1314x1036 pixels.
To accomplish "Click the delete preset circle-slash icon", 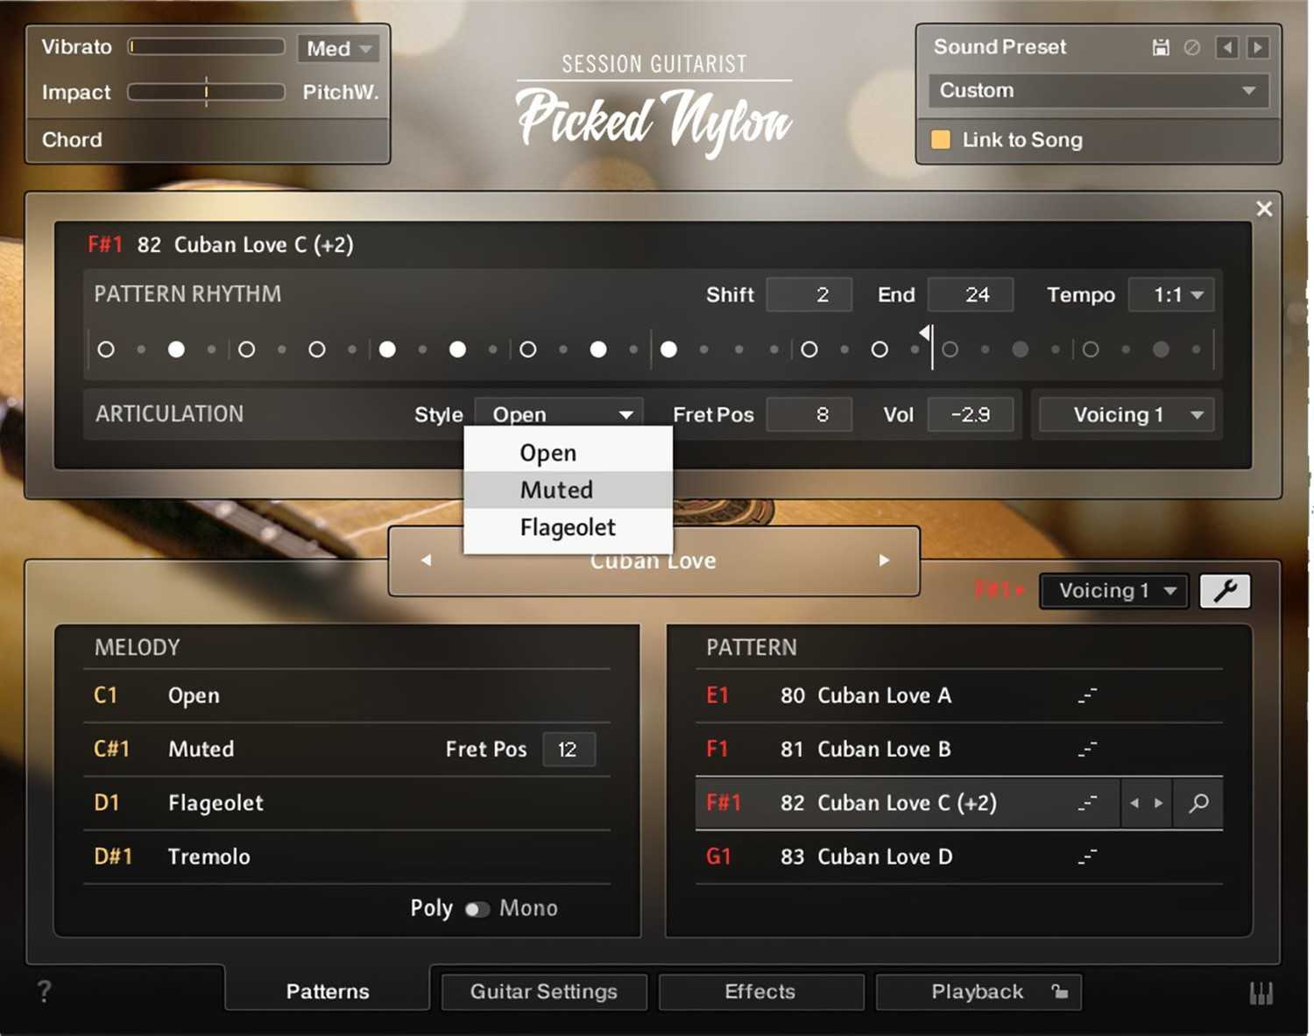I will [1192, 47].
